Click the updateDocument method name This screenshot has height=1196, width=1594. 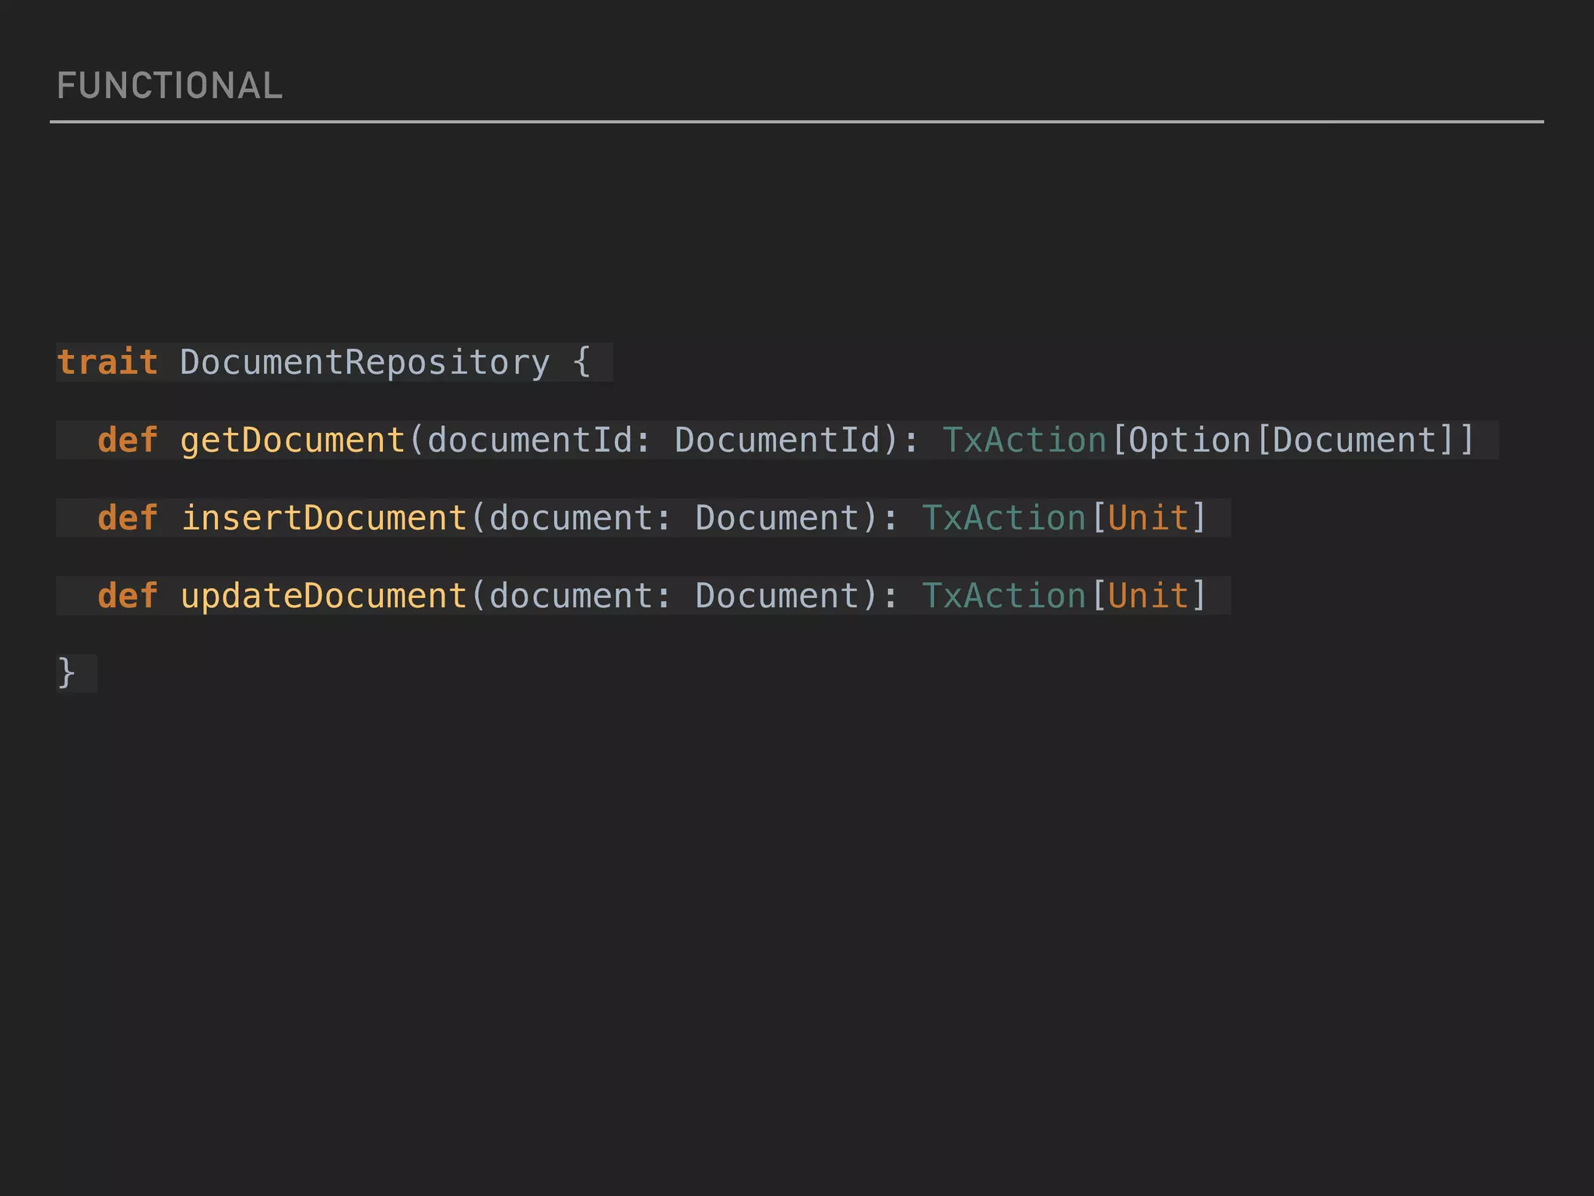tap(324, 596)
